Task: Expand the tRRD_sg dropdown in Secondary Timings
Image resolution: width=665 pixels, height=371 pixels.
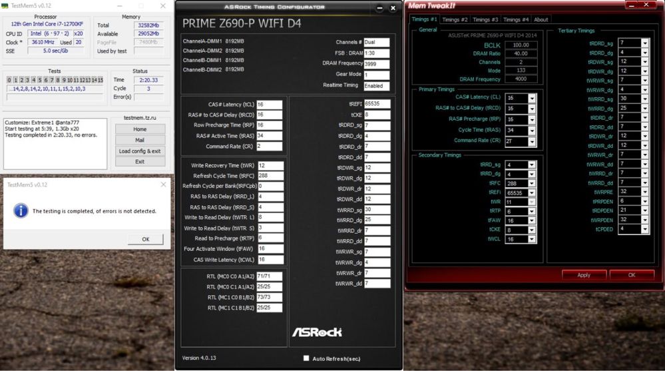Action: pos(531,165)
